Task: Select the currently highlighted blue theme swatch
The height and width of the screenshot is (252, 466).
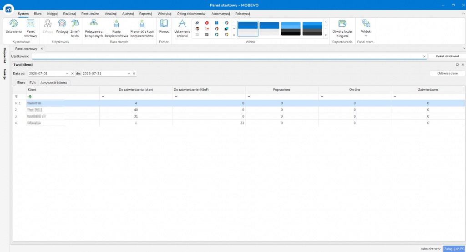Action: 248,29
